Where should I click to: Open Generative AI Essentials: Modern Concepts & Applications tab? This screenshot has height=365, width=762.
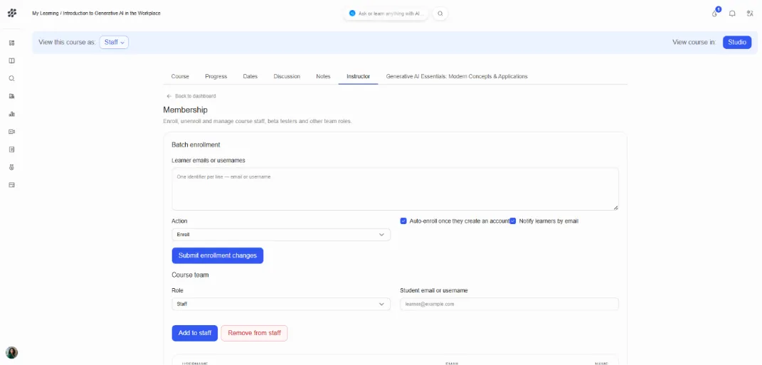tap(457, 76)
